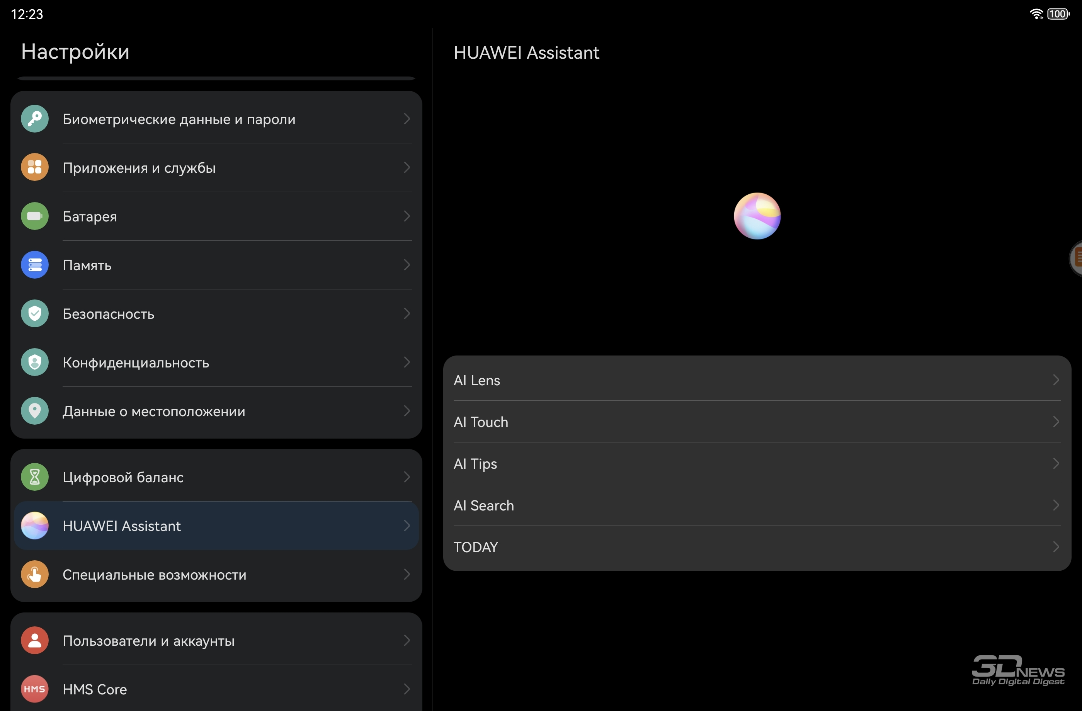1082x711 pixels.
Task: Tap the location pin icon Данные о местоположении
Action: (x=34, y=411)
